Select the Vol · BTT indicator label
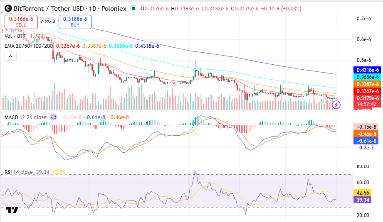This screenshot has height=222, width=383. click(x=15, y=36)
